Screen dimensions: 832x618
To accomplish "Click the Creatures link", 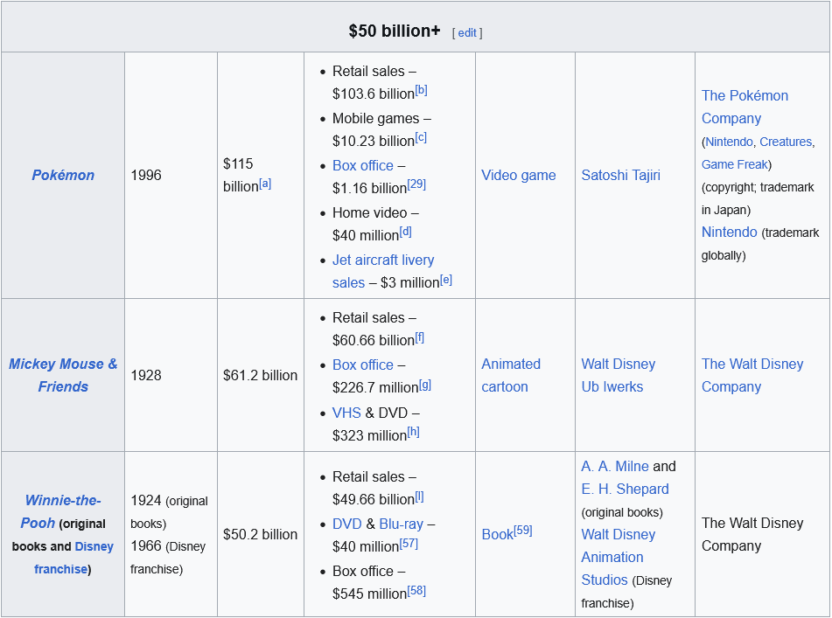I will tap(786, 142).
